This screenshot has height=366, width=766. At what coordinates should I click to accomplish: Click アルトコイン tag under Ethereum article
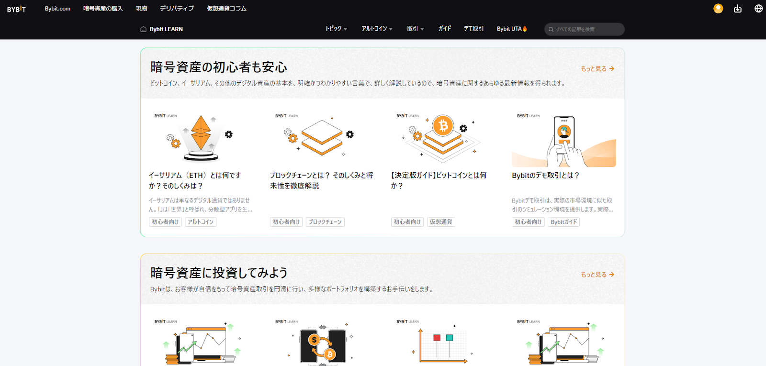pos(201,222)
